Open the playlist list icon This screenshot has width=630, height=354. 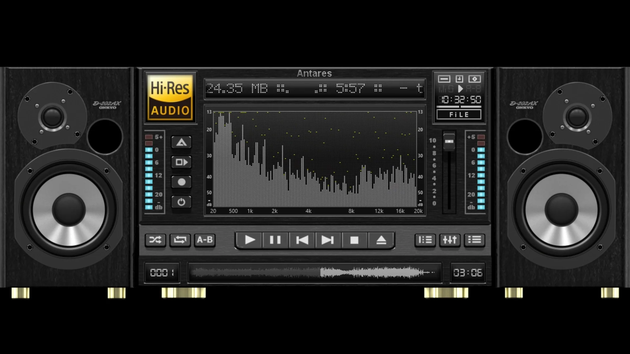coord(474,240)
